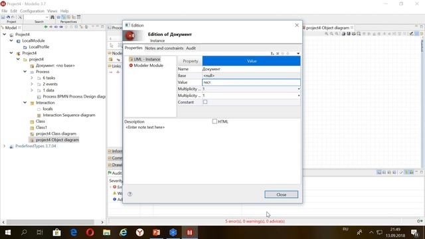Click the help question mark icon in dialog
The image size is (425, 239).
pyautogui.click(x=130, y=194)
